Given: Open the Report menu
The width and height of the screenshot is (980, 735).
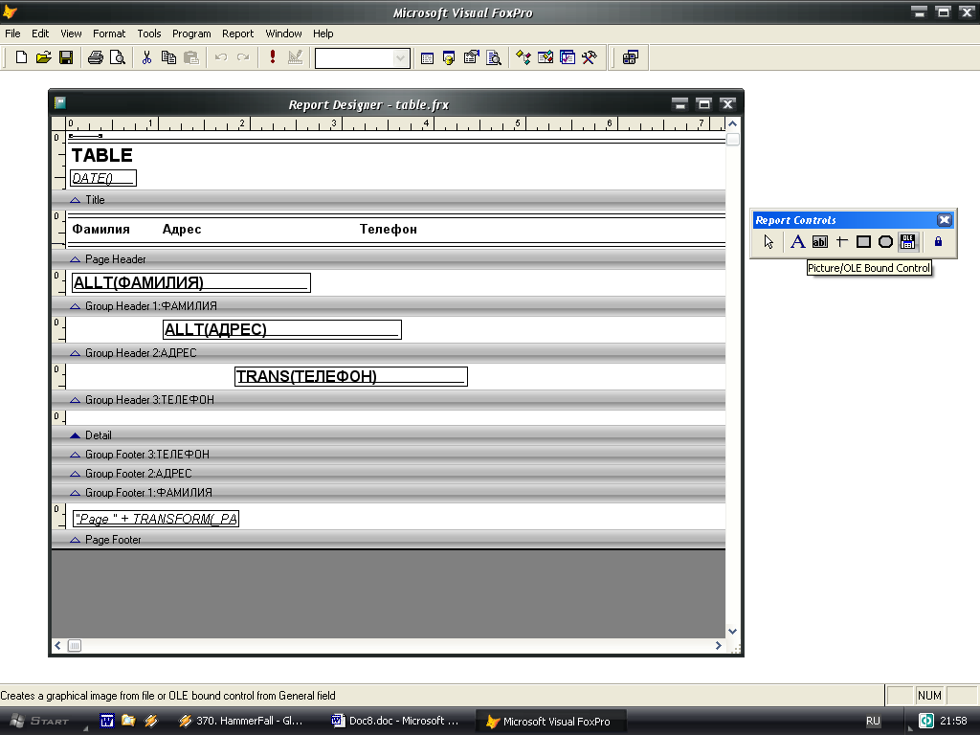Looking at the screenshot, I should click(237, 33).
